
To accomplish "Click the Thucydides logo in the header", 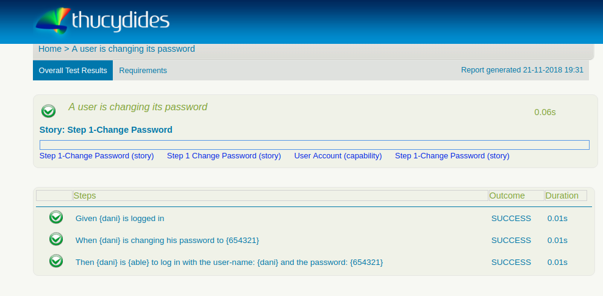I will pyautogui.click(x=102, y=22).
